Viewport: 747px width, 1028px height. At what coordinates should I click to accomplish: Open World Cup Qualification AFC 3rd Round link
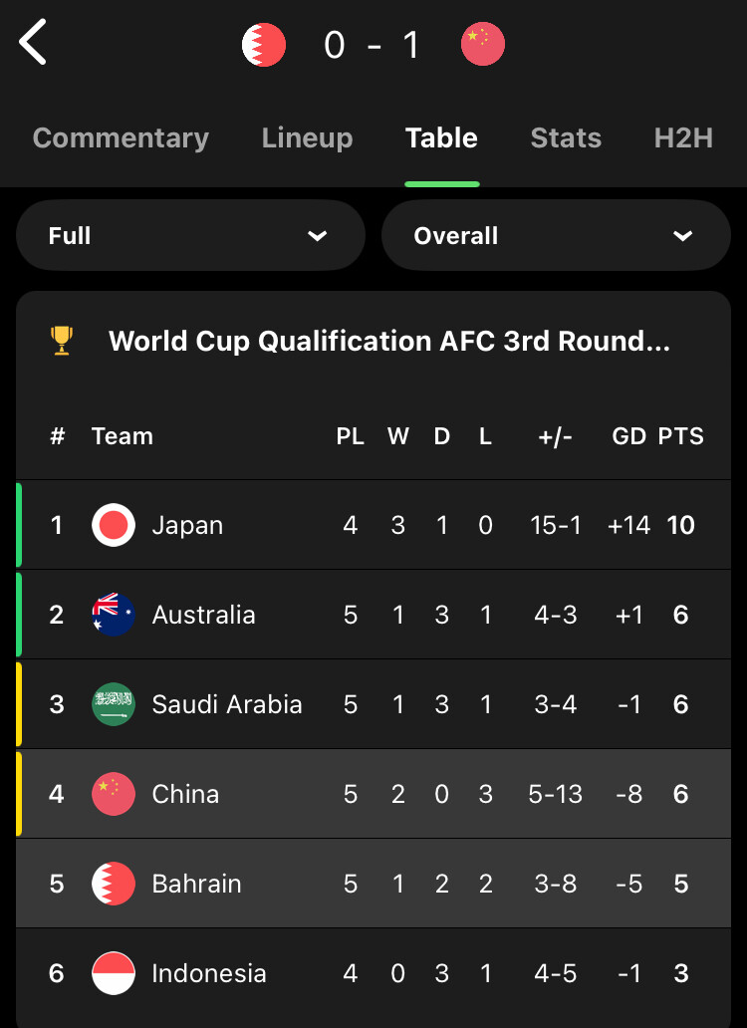point(389,341)
